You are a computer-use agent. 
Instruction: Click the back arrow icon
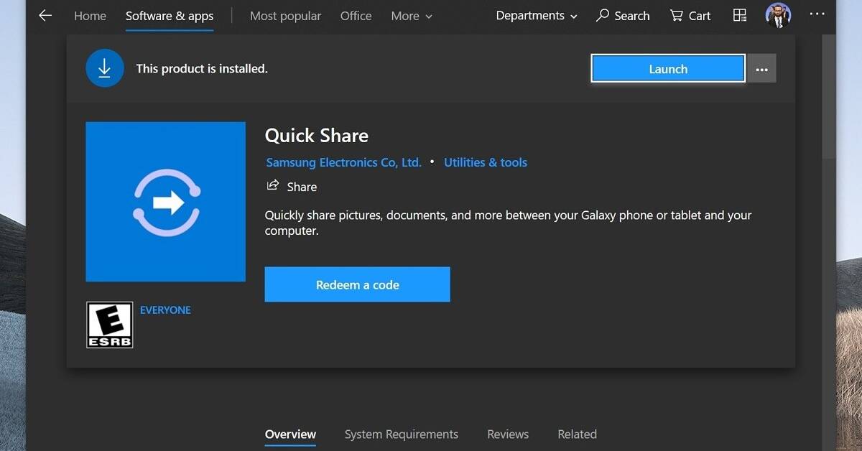pyautogui.click(x=45, y=16)
